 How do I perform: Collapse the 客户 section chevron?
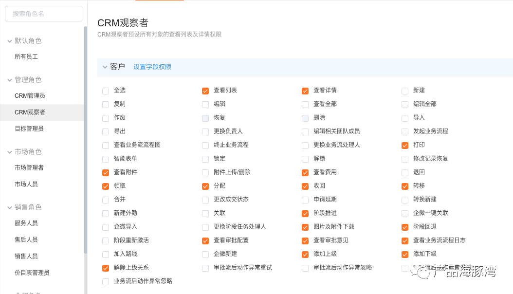105,67
